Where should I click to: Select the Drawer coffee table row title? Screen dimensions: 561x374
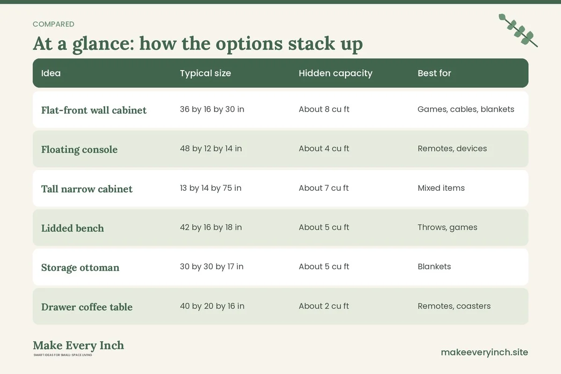[x=87, y=307]
